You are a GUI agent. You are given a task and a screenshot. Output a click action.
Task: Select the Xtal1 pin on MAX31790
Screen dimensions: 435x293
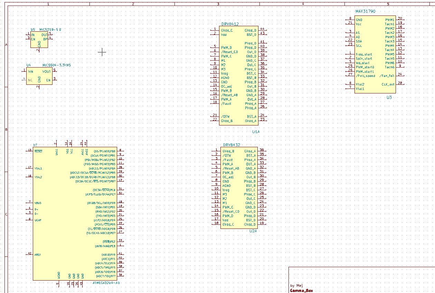[360, 89]
